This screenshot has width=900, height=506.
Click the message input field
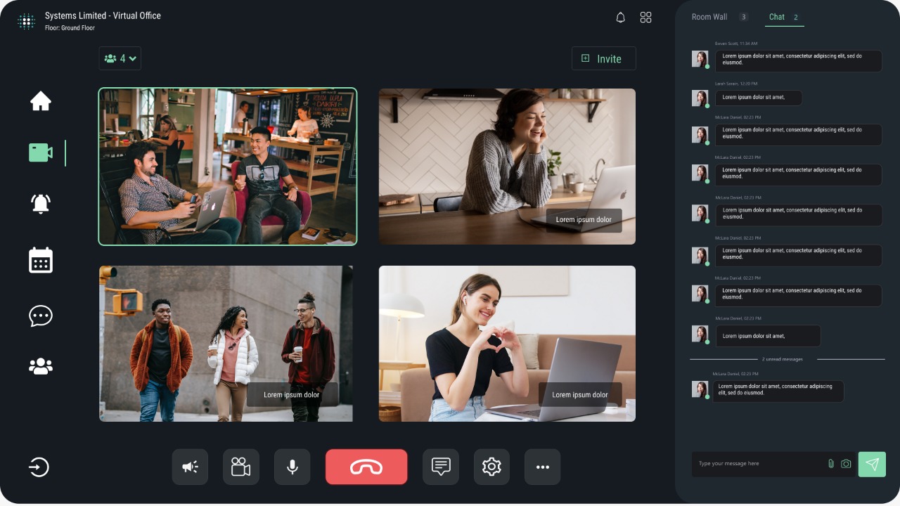pos(759,464)
